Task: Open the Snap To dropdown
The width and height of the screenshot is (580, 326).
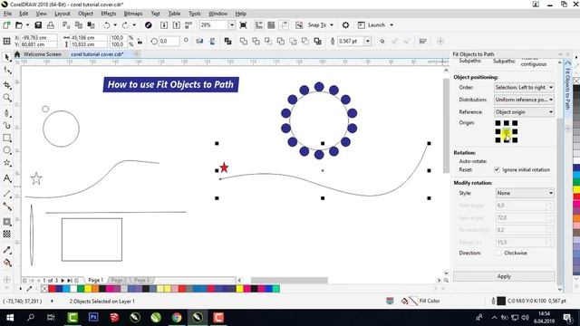Action: coord(332,25)
